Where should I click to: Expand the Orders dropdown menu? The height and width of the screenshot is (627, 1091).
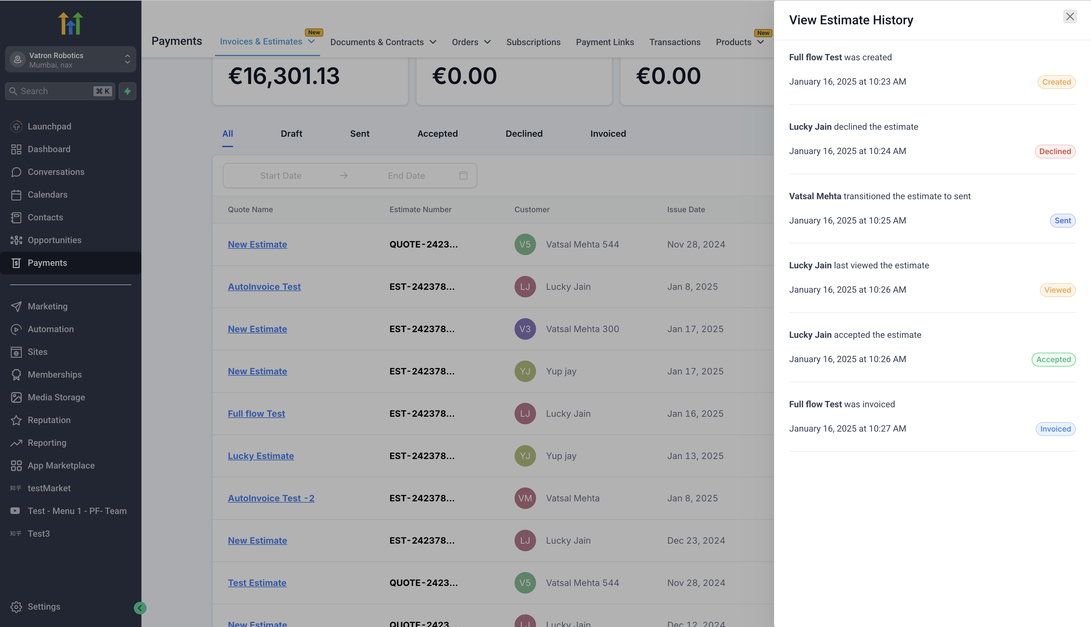[x=487, y=42]
